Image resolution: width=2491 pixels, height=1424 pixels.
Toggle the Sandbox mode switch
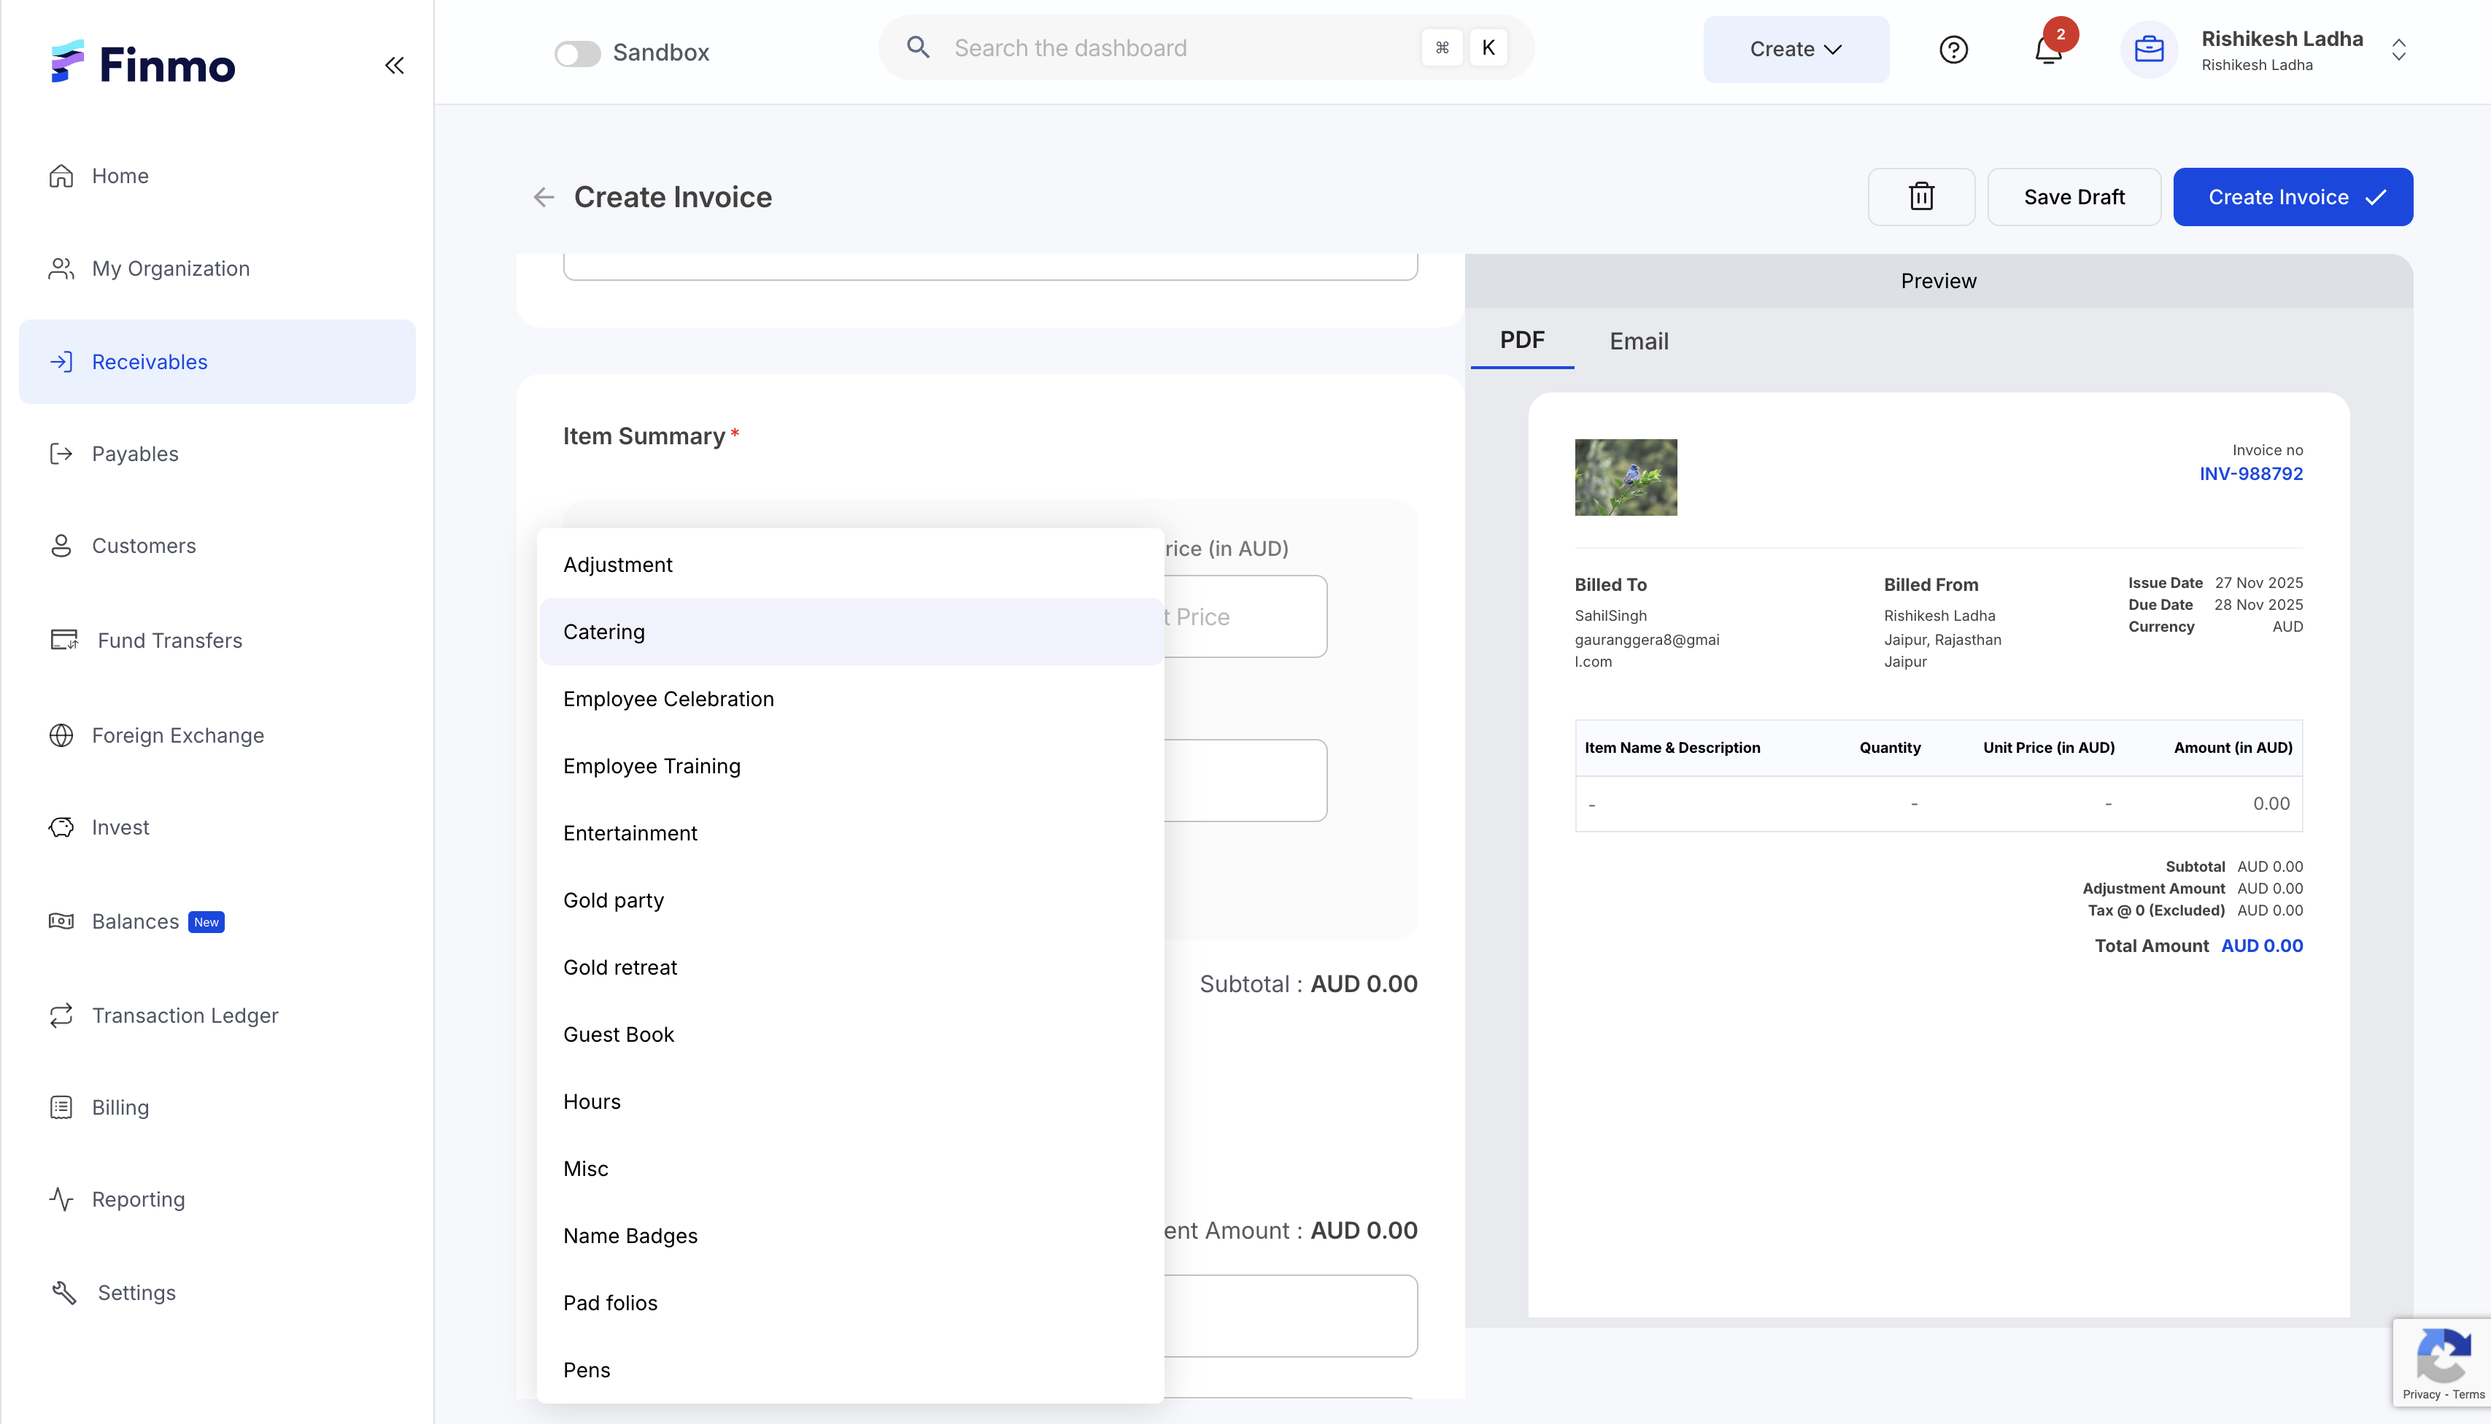tap(577, 53)
